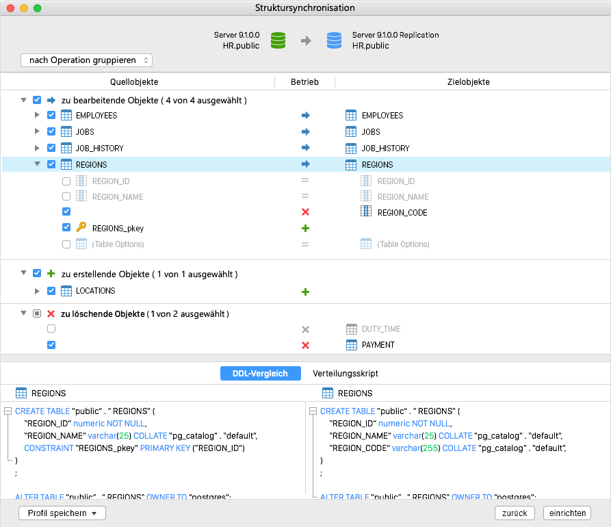Switch to the Verteilungsskript tab
611x527 pixels.
click(345, 373)
